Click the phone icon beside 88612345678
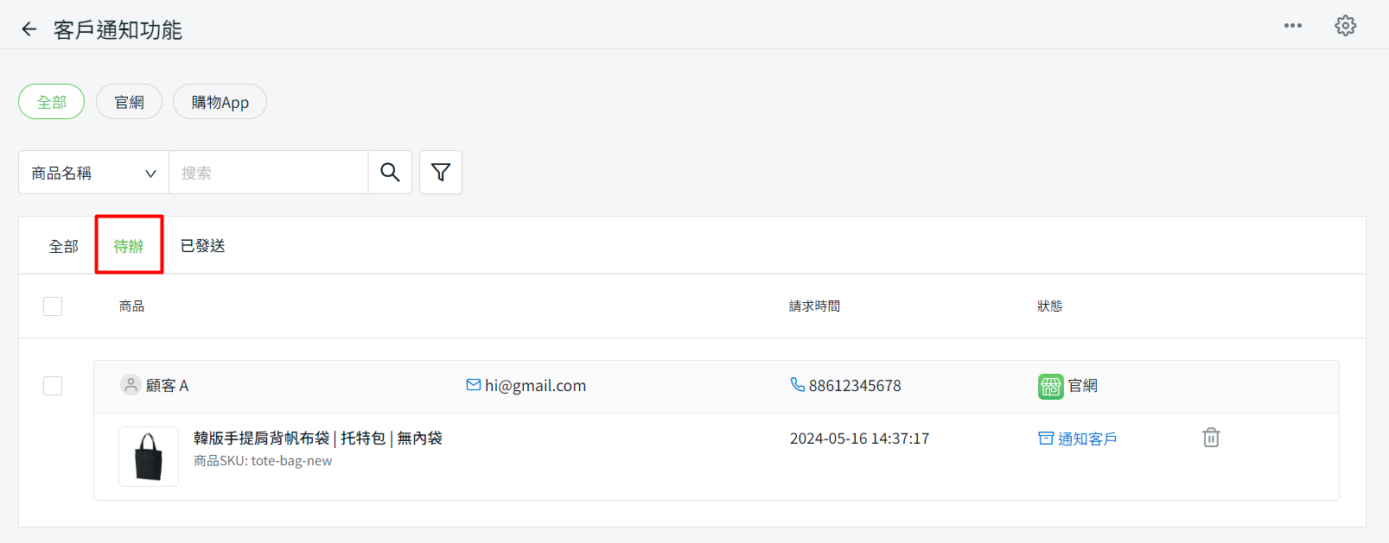1389x543 pixels. [x=797, y=385]
